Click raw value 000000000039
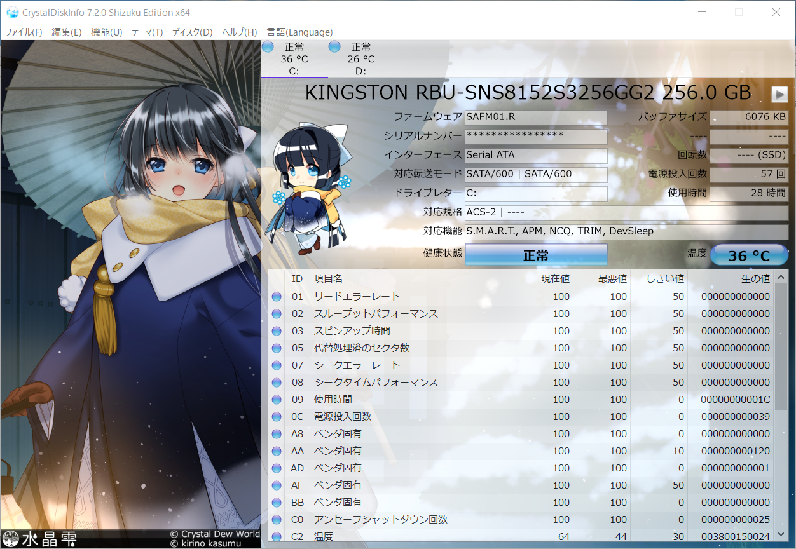Screen dimensions: 796x549 [735, 417]
